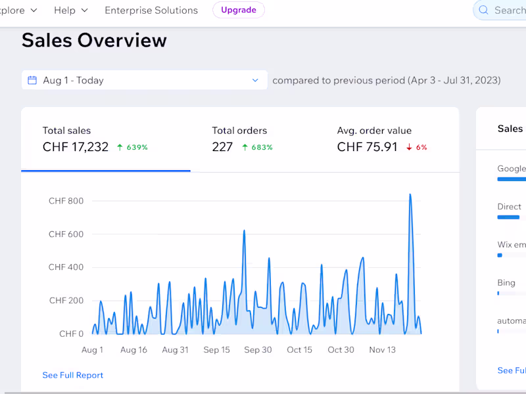Click the green arrow beside 639%
Viewport: 526px width, 394px height.
[120, 147]
